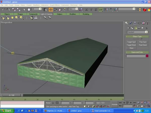Open the Modify command panel tab
151x113 pixels.
pos(130,23)
